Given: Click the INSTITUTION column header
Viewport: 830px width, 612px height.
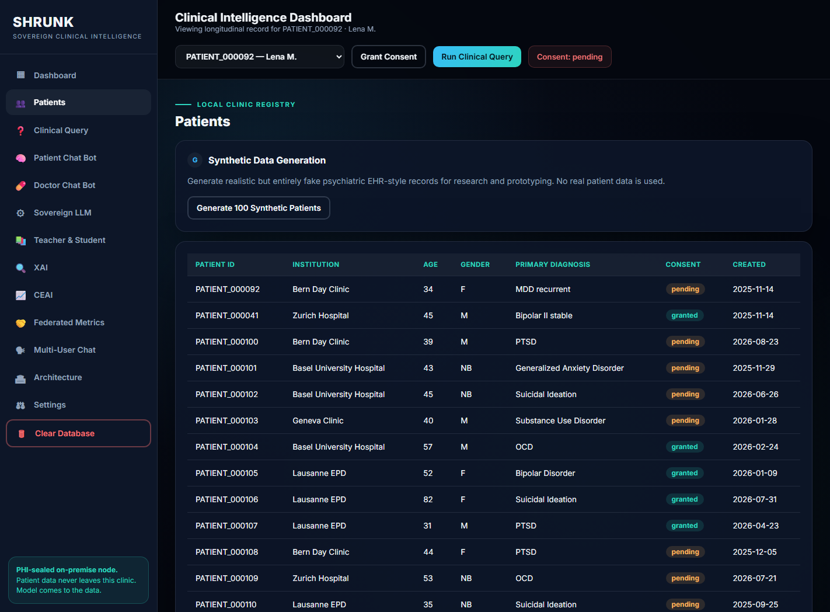Looking at the screenshot, I should pyautogui.click(x=316, y=265).
